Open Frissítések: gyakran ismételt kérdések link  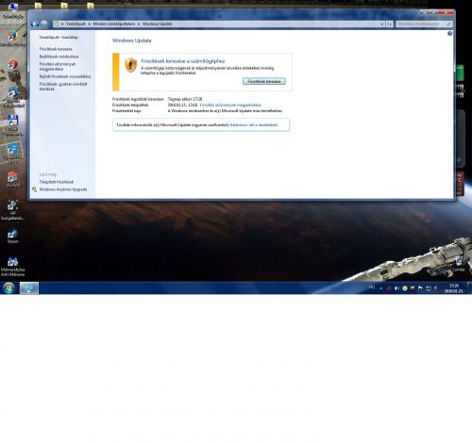click(63, 87)
